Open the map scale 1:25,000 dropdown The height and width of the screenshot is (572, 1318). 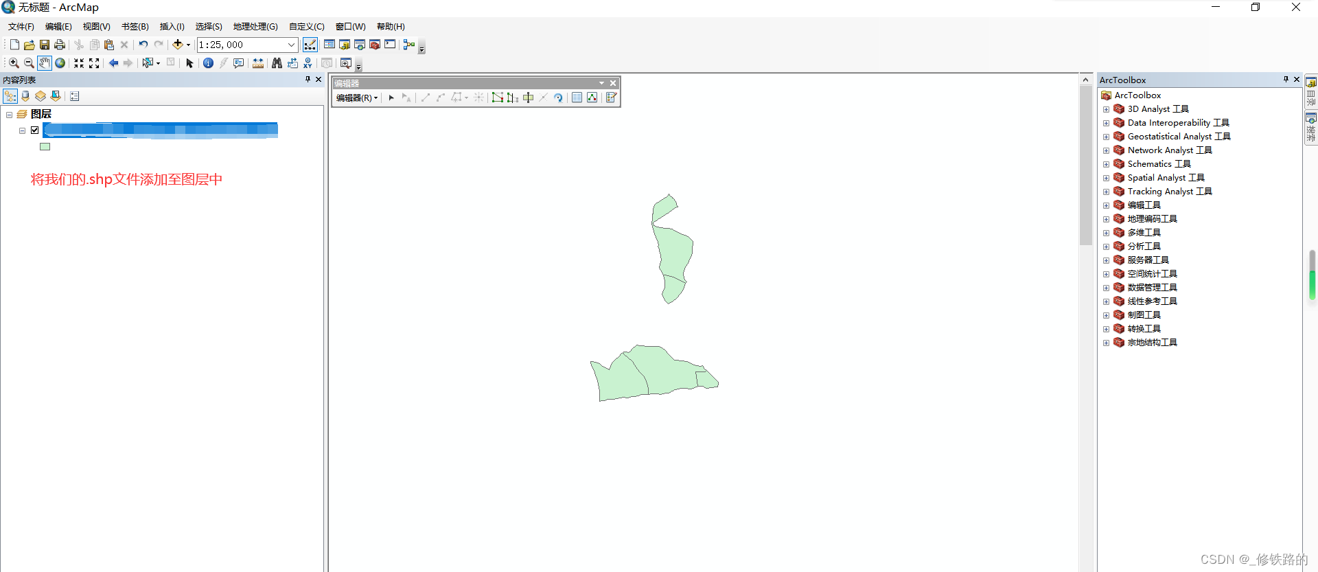291,45
